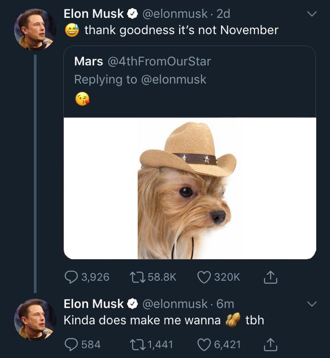Image resolution: width=330 pixels, height=358 pixels.
Task: Click the 6m timestamp of the second tweet
Action: pyautogui.click(x=225, y=304)
